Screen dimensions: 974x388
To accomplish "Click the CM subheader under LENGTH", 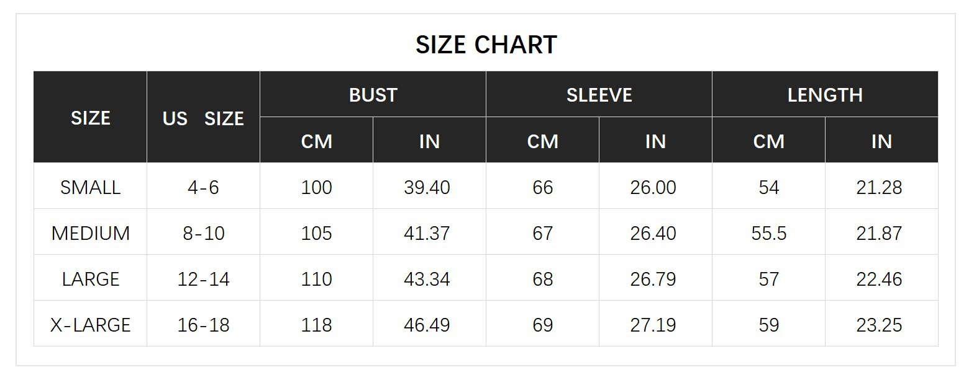I will (768, 141).
